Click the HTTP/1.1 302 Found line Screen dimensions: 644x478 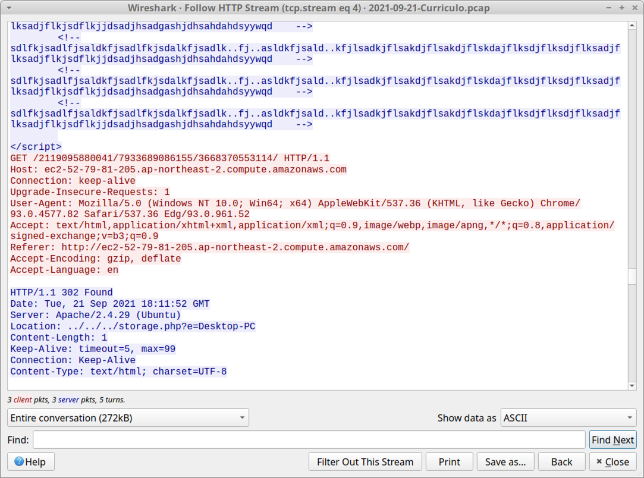click(61, 293)
